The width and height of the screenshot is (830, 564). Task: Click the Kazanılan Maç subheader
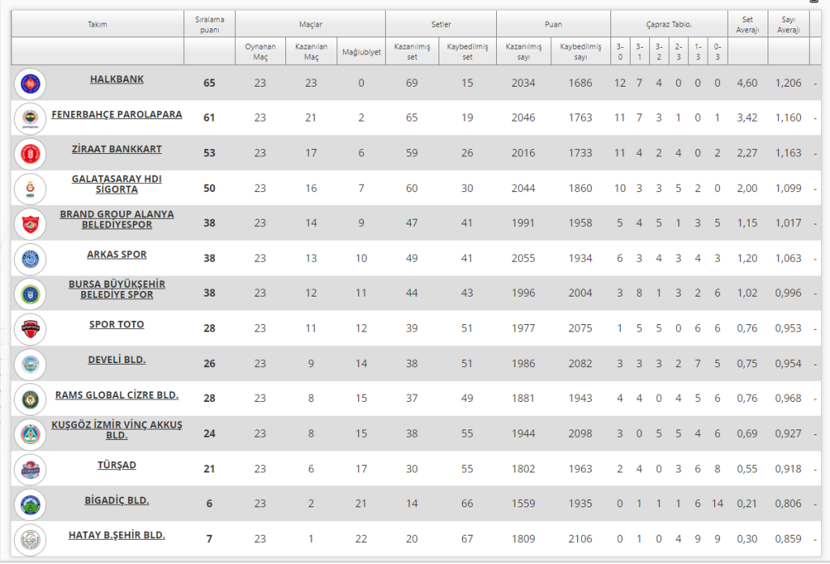click(311, 51)
